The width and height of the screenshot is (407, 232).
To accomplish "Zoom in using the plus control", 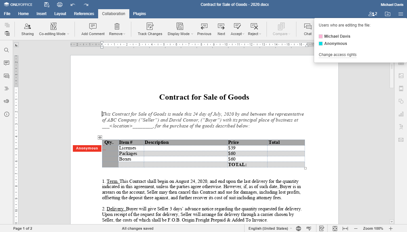I will (x=391, y=228).
